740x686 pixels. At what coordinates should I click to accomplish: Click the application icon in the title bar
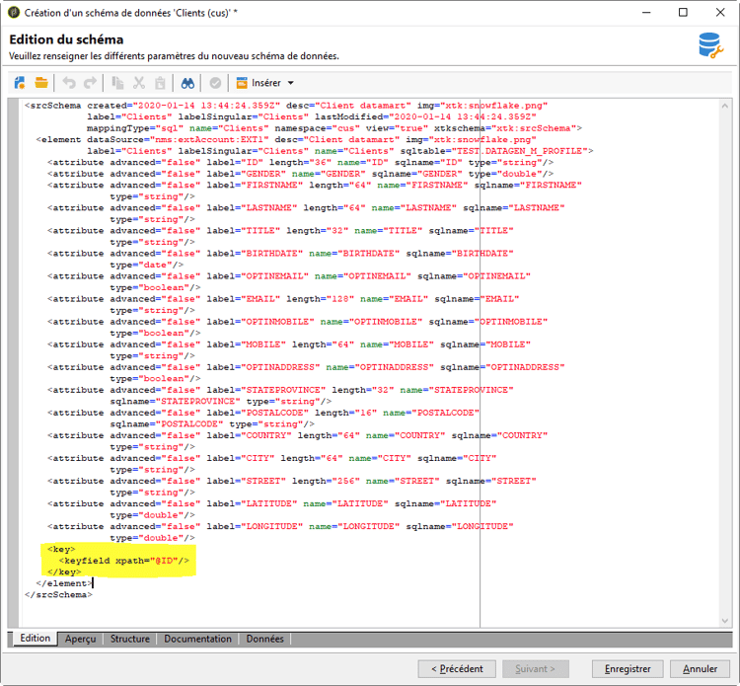click(x=14, y=13)
